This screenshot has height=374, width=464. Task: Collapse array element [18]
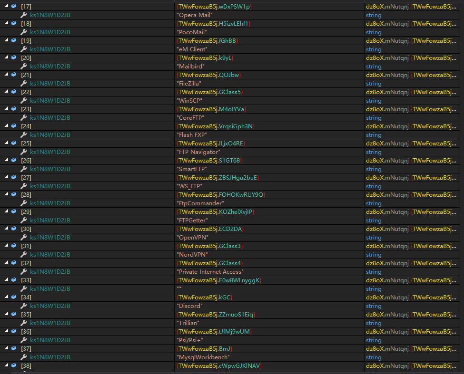(6, 24)
